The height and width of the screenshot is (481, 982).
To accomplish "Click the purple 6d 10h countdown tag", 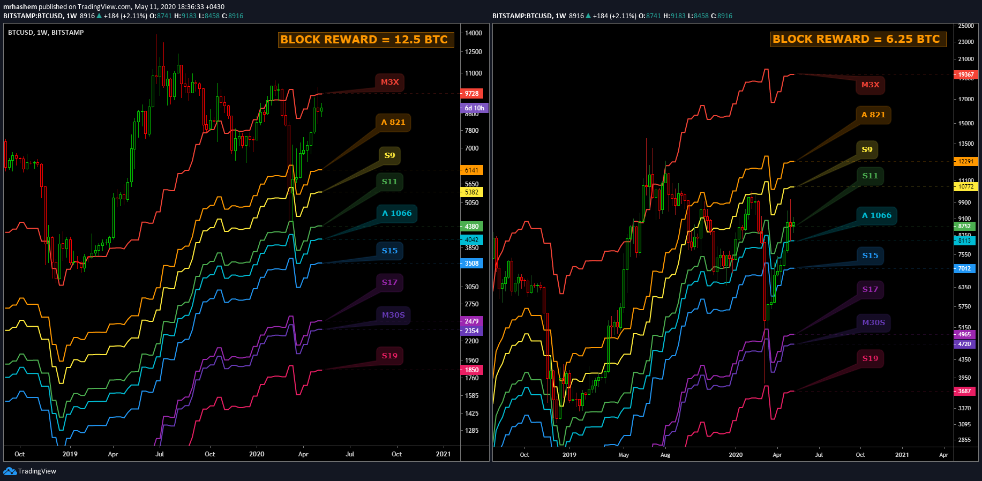I will pos(474,108).
